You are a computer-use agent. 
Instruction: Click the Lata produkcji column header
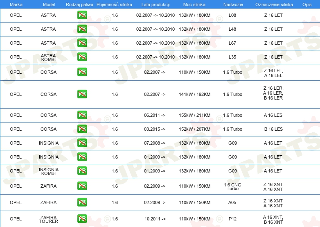point(155,5)
